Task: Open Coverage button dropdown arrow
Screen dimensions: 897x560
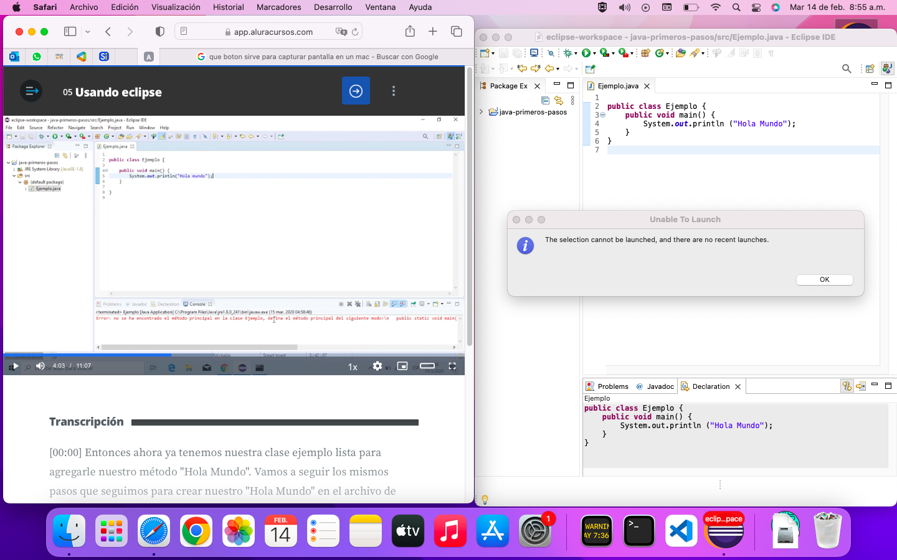Action: (613, 54)
